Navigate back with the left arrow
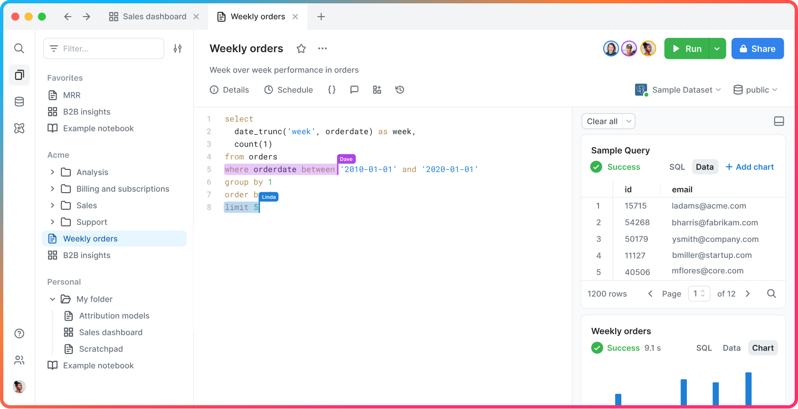This screenshot has width=798, height=409. pos(67,17)
